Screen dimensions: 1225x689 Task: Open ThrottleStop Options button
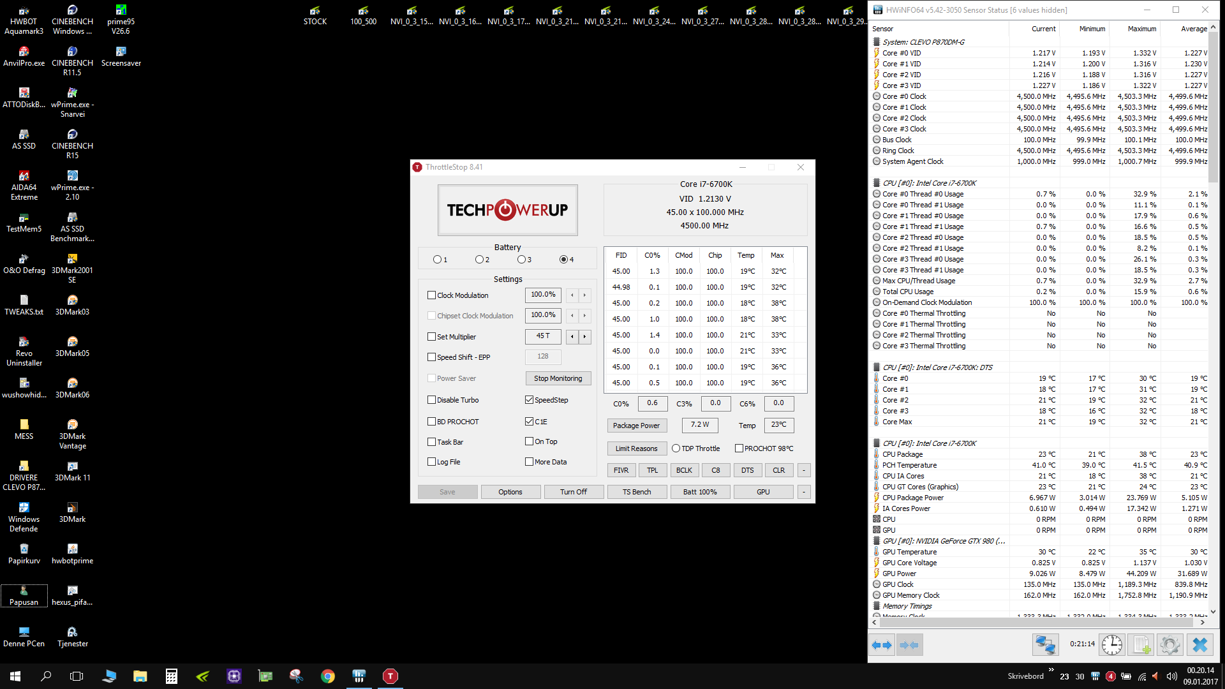(x=510, y=492)
